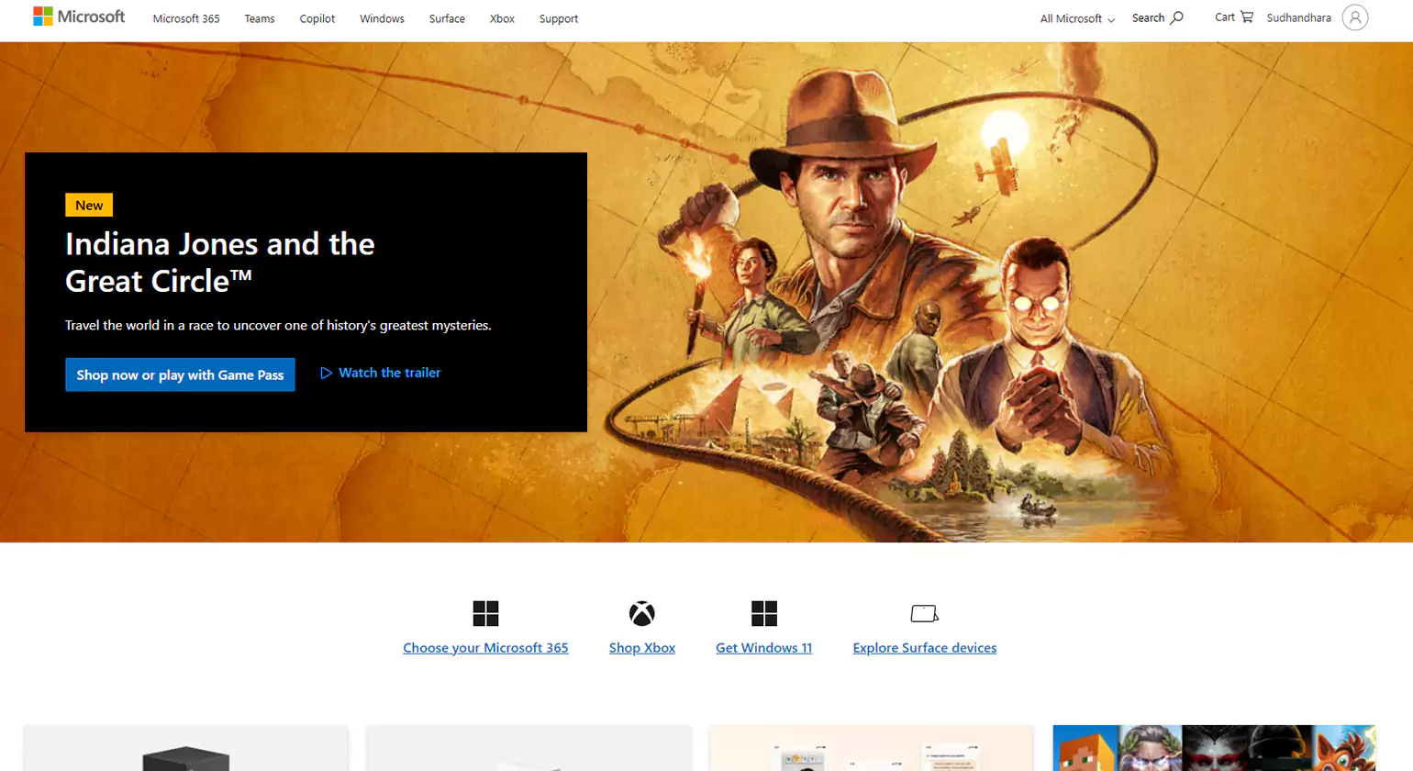Image resolution: width=1413 pixels, height=771 pixels.
Task: Click the Microsoft 365 grid icon
Action: pos(485,613)
